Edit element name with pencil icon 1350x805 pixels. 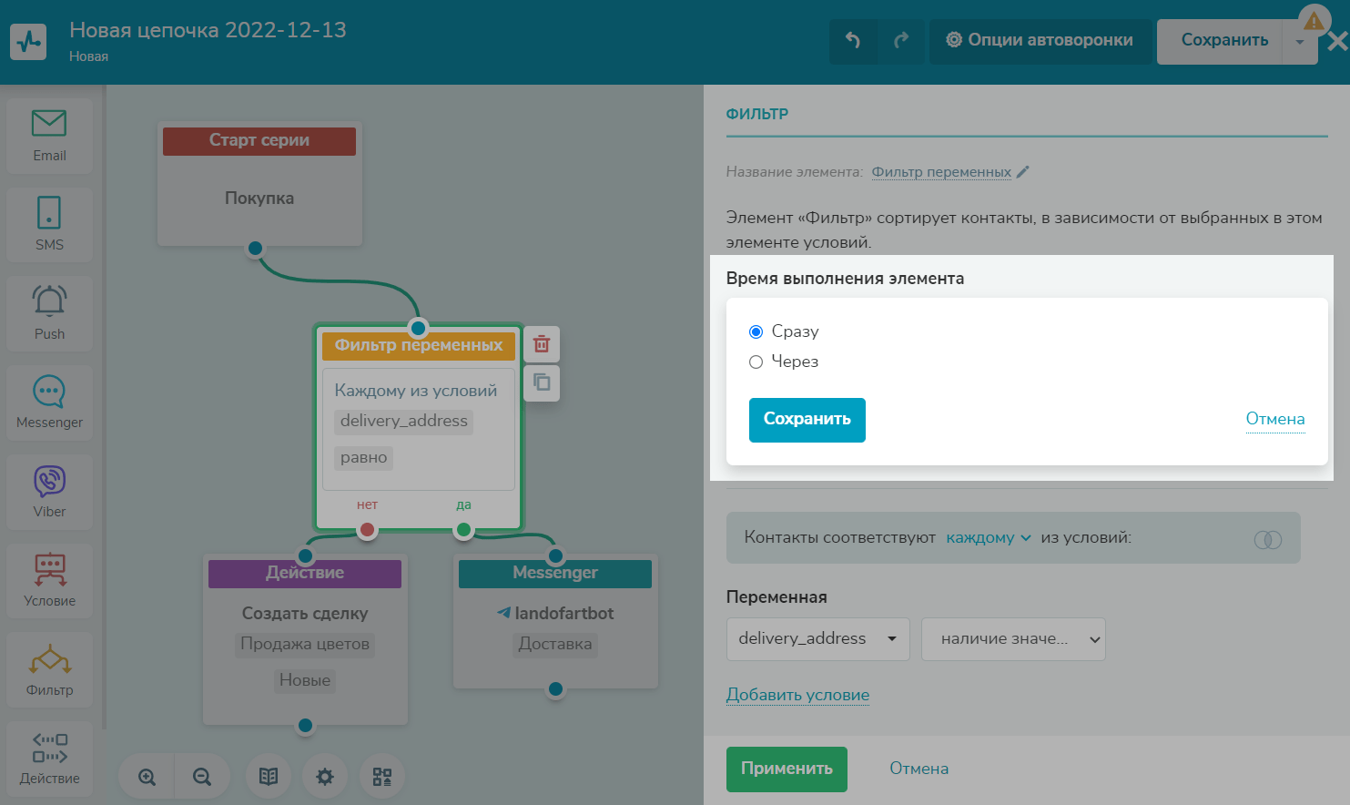(1023, 171)
